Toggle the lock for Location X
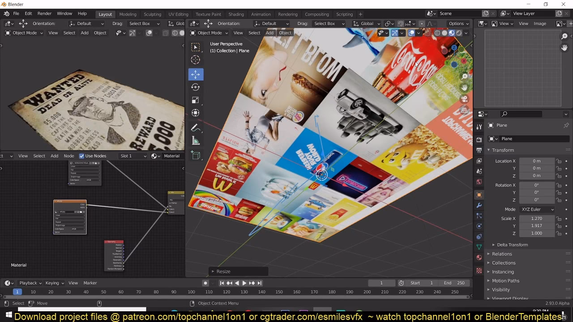Screen dimensions: 573x322 point(559,161)
